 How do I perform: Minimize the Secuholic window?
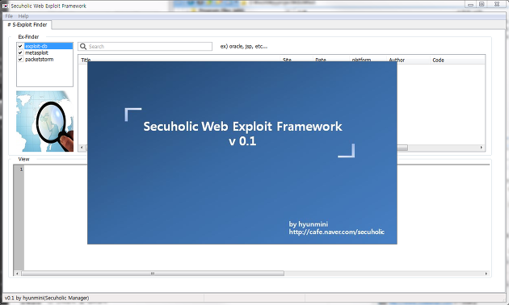pos(470,4)
